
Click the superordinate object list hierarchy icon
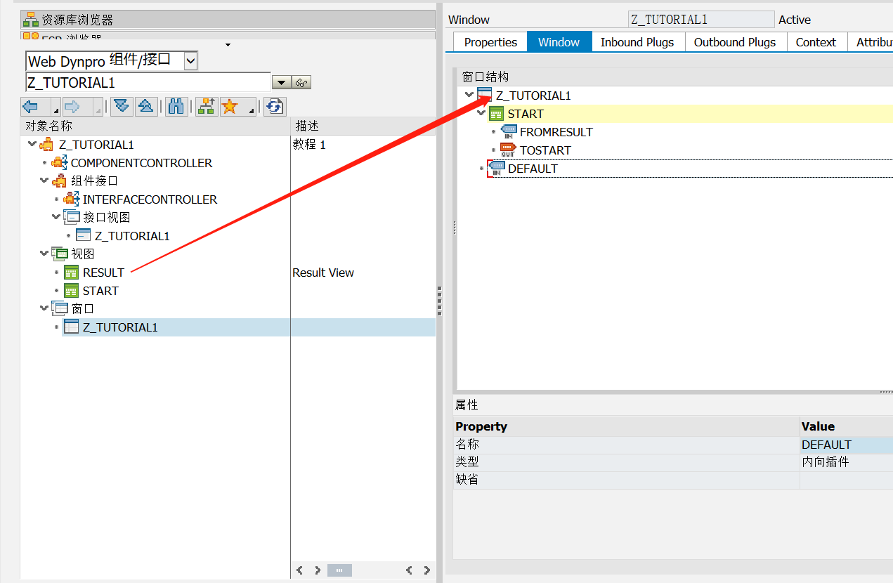pos(206,106)
